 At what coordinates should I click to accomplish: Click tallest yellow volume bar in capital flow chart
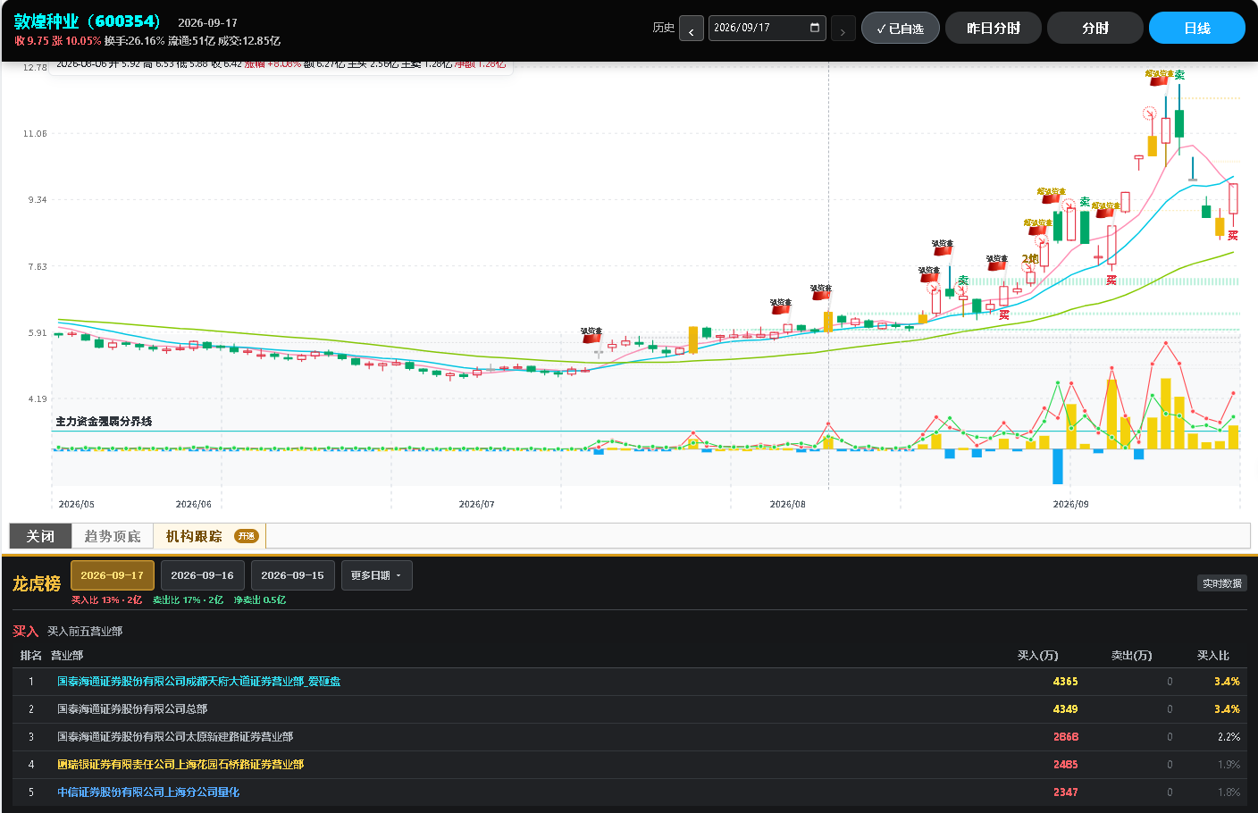pos(1165,414)
